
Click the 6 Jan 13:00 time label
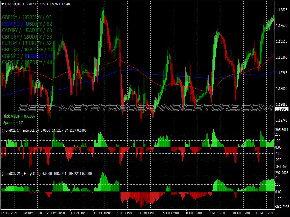click(x=194, y=213)
